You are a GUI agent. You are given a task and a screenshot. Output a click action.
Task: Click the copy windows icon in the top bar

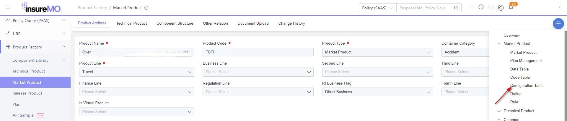point(491,7)
